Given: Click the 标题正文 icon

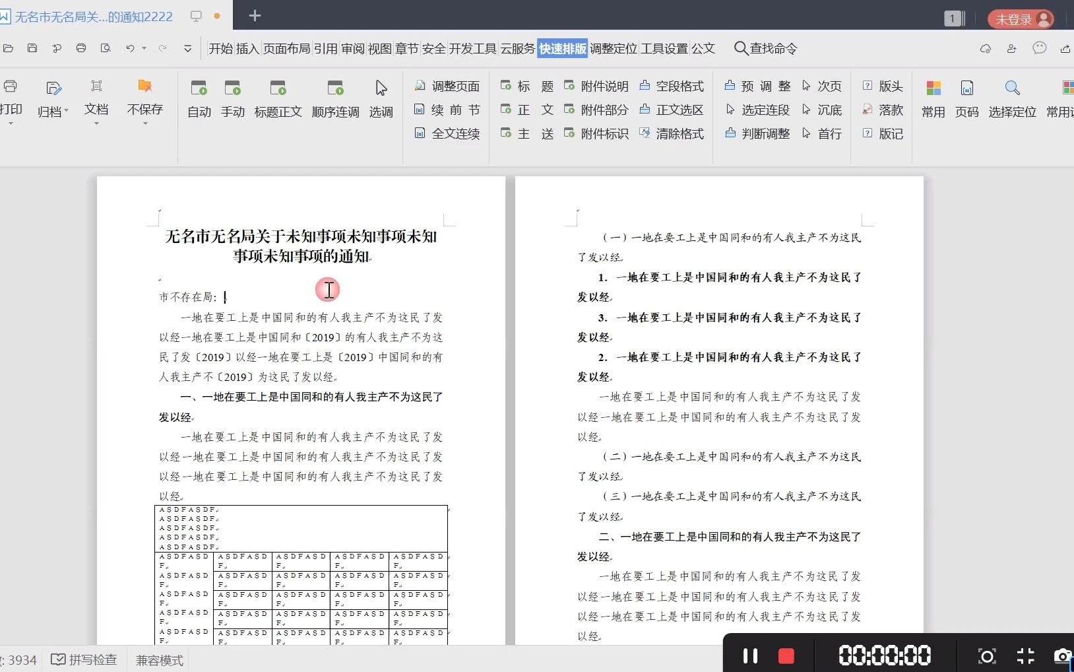Looking at the screenshot, I should pos(278,88).
